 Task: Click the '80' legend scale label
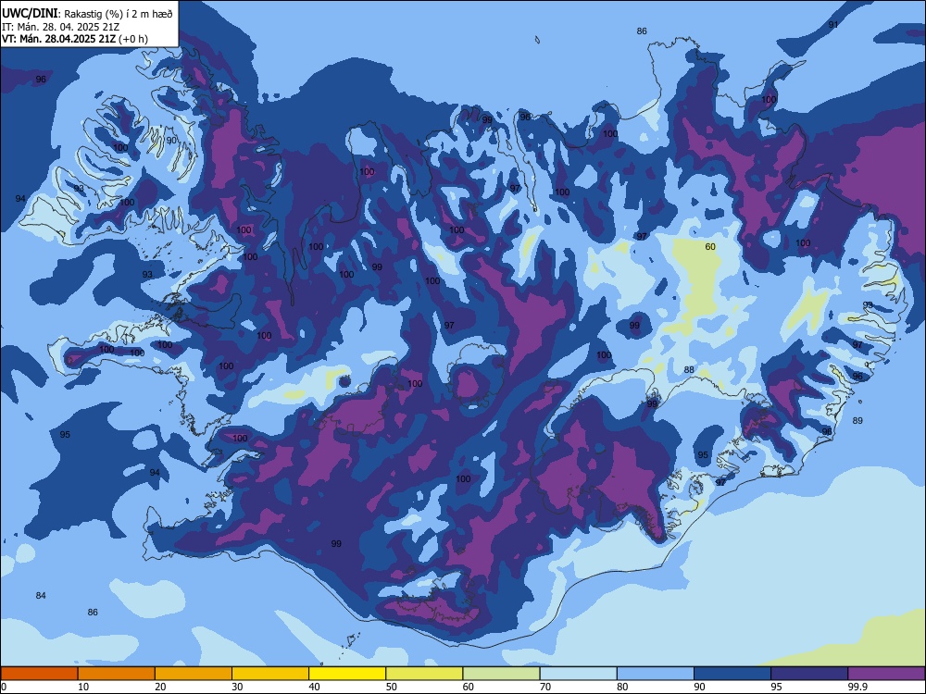pos(622,687)
